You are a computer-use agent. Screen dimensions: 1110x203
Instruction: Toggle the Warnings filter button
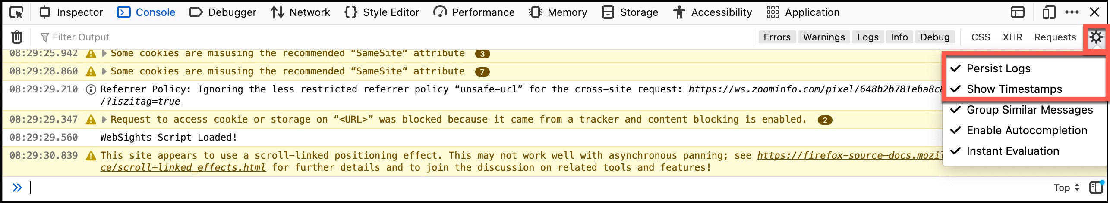coord(824,37)
